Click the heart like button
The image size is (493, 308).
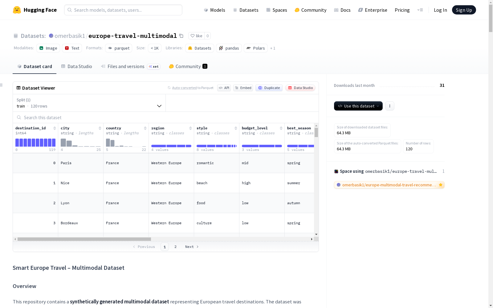click(x=196, y=36)
